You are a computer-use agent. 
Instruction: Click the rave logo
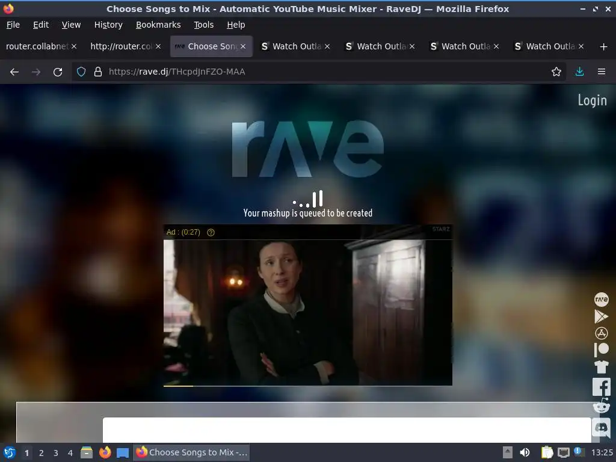coord(308,149)
